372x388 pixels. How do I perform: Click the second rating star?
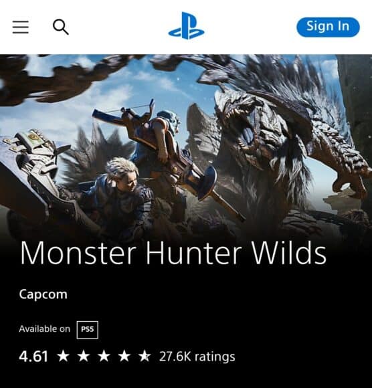click(84, 356)
